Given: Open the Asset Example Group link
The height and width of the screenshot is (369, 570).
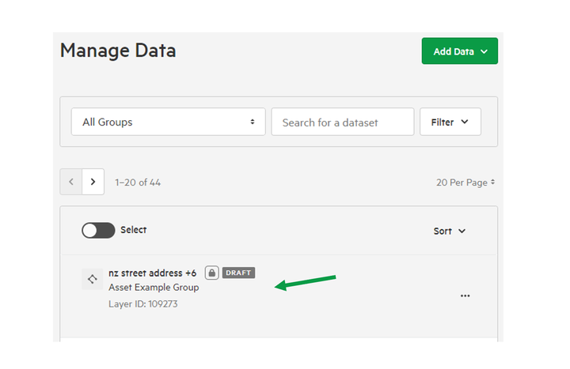Looking at the screenshot, I should (154, 288).
